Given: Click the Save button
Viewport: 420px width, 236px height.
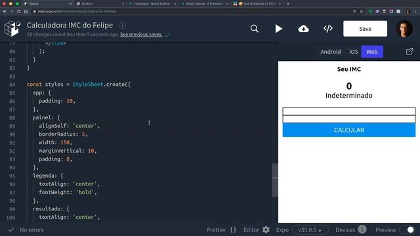Looking at the screenshot, I should pyautogui.click(x=365, y=29).
